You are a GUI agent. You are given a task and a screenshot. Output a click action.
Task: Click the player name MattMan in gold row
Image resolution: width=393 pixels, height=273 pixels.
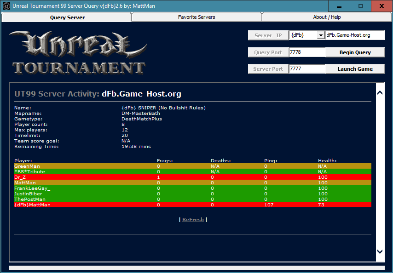tap(25, 182)
